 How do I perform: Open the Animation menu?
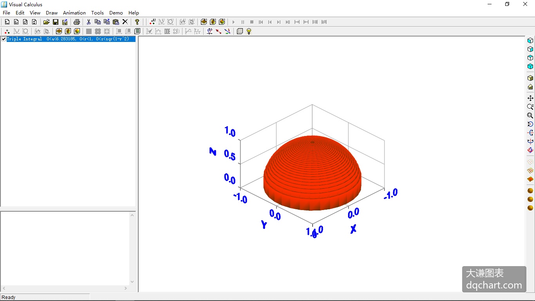click(74, 13)
